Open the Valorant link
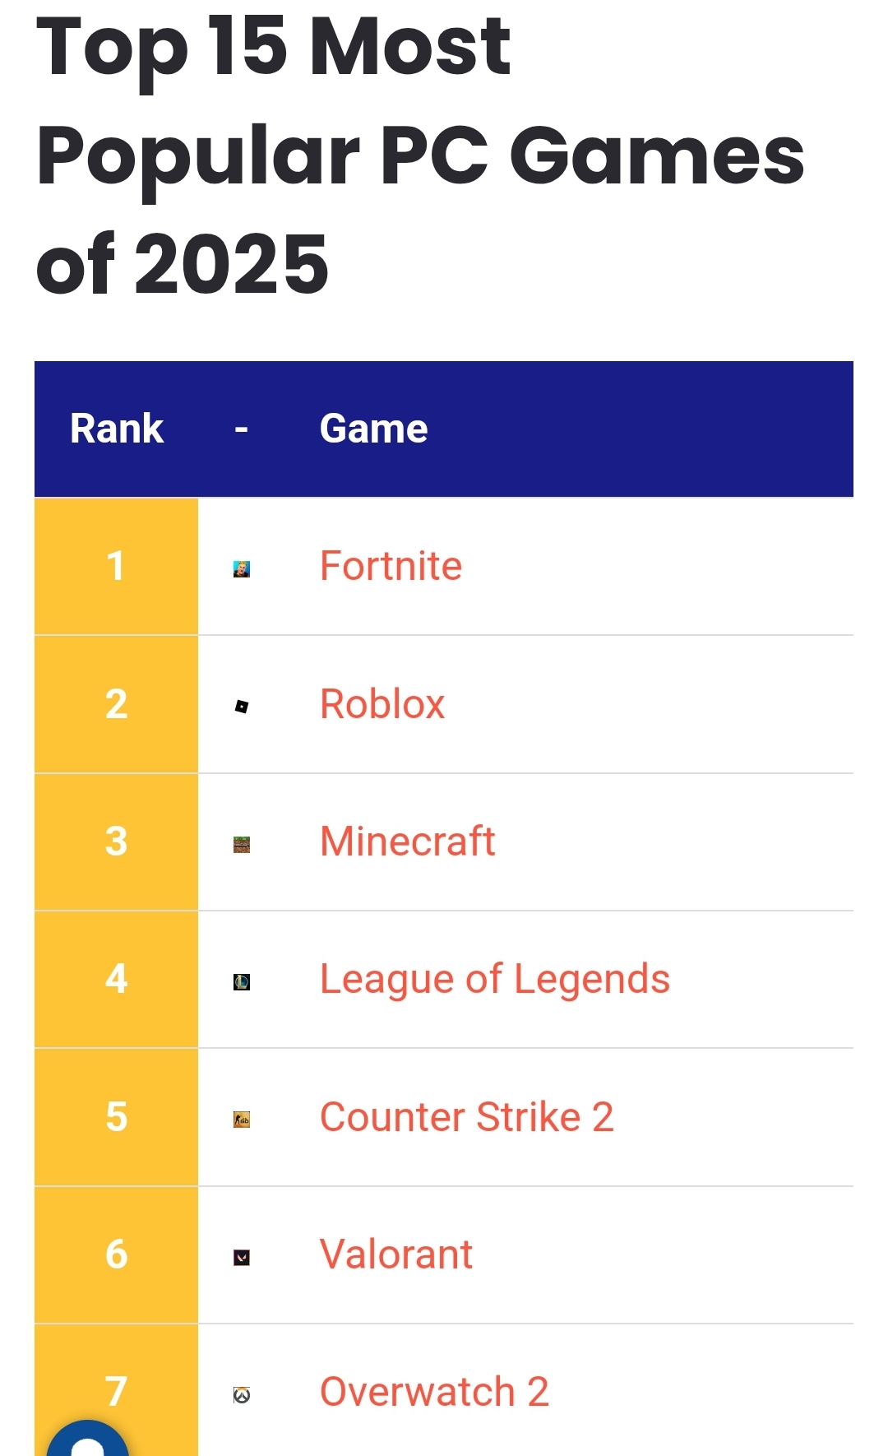Screen dimensions: 888x1456 [395, 1254]
